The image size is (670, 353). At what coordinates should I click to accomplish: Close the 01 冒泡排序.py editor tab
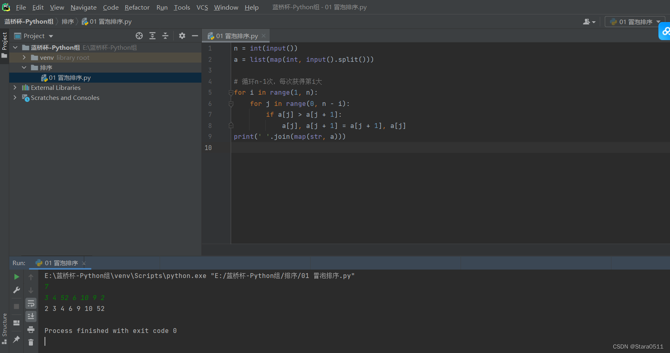[264, 36]
